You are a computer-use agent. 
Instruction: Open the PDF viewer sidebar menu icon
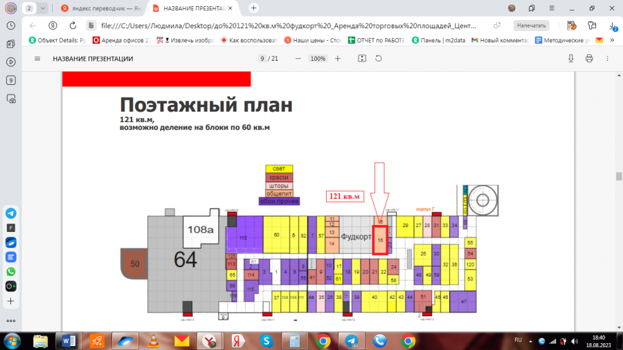pos(37,59)
